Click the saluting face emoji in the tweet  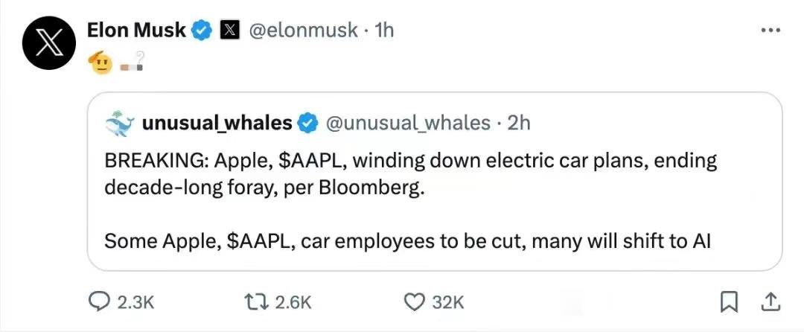pyautogui.click(x=101, y=65)
